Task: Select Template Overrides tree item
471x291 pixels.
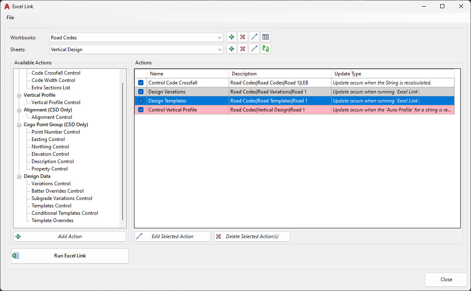Action: (52, 221)
